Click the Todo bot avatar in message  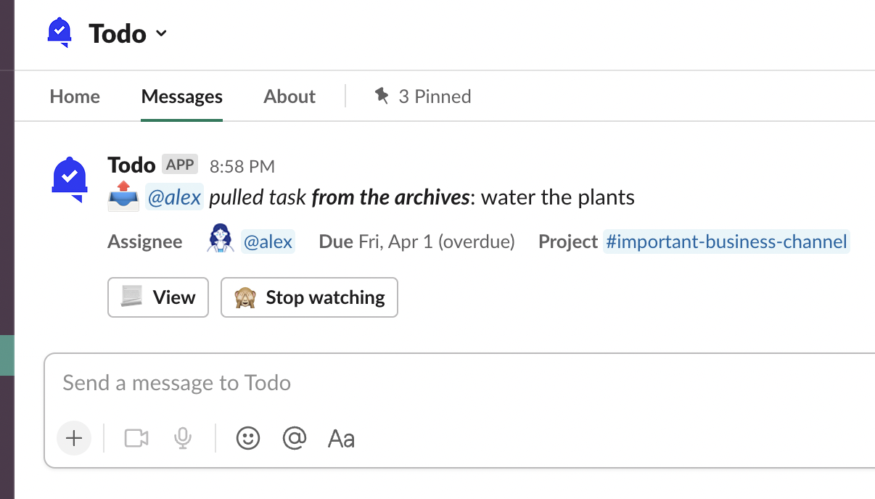pos(70,178)
